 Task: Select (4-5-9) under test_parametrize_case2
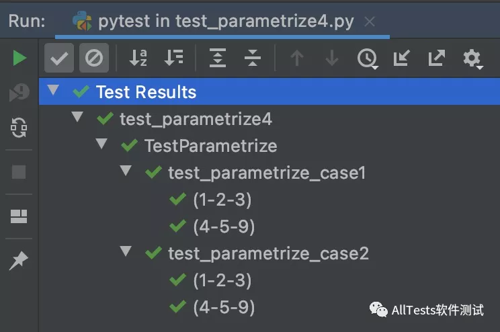coord(223,307)
